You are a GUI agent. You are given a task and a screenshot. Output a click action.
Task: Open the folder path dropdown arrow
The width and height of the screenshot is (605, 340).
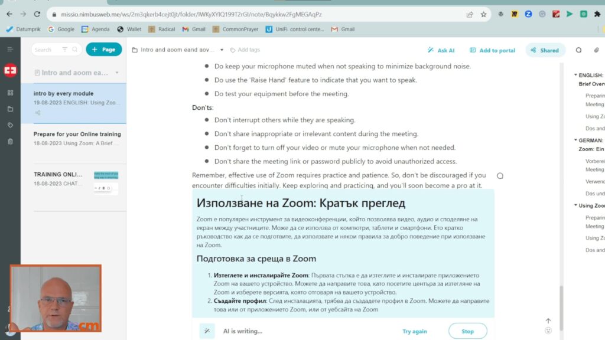(x=222, y=50)
